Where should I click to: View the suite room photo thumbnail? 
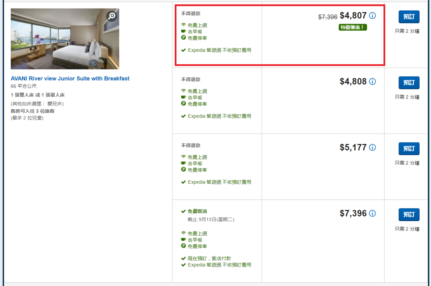coord(65,39)
